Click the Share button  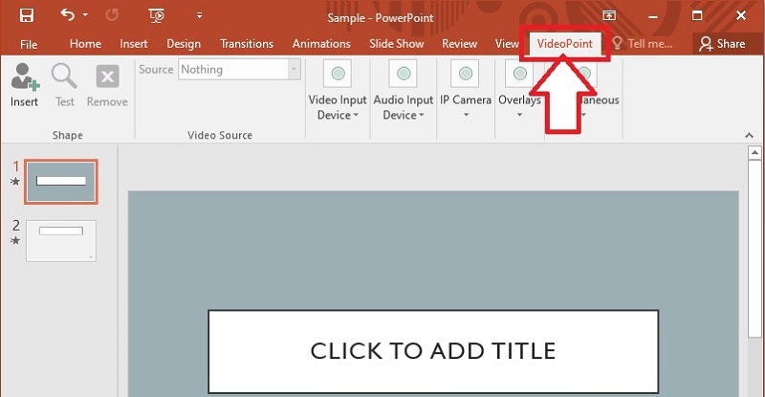pyautogui.click(x=722, y=44)
